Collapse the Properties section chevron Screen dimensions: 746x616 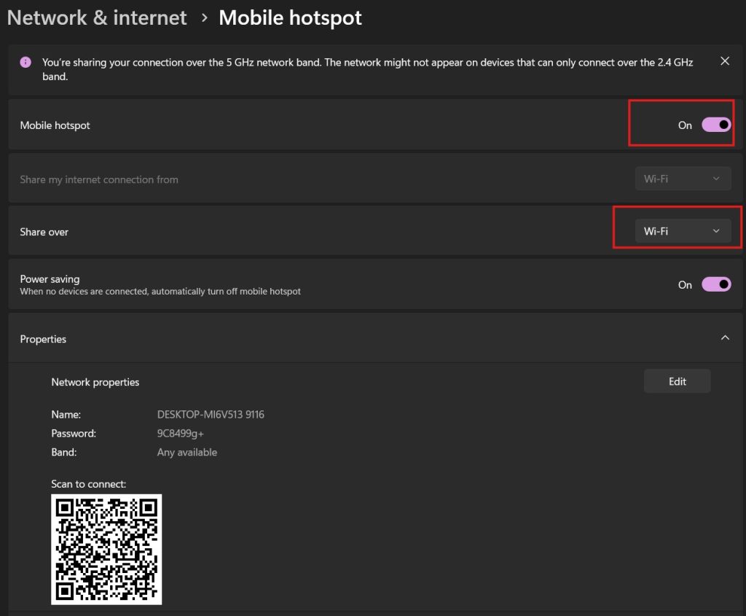(724, 338)
